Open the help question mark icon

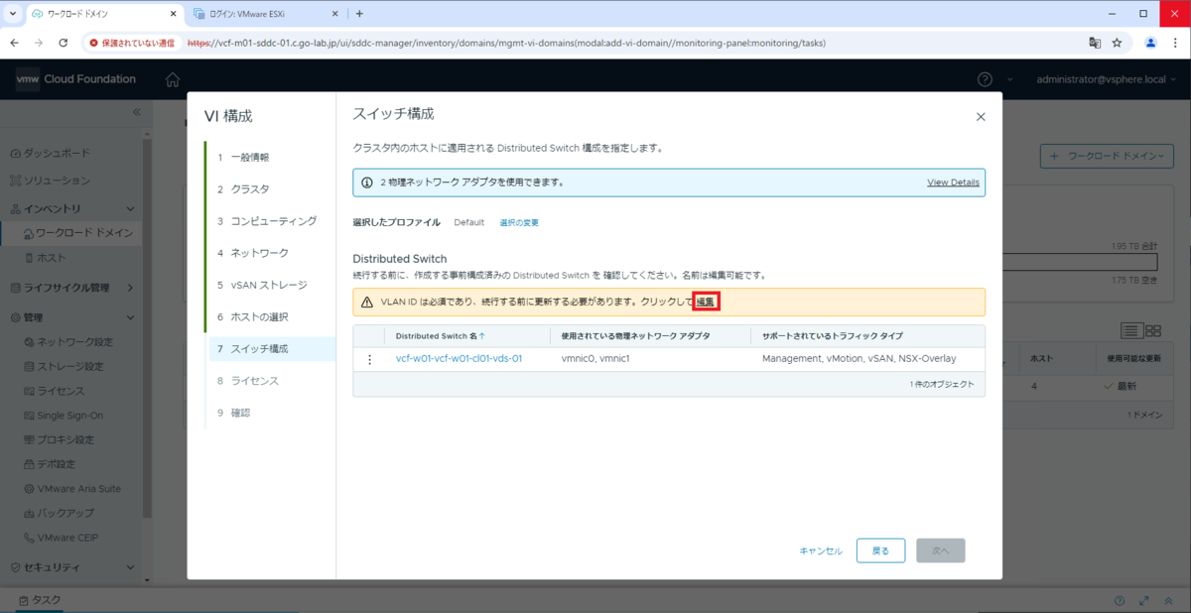[985, 79]
